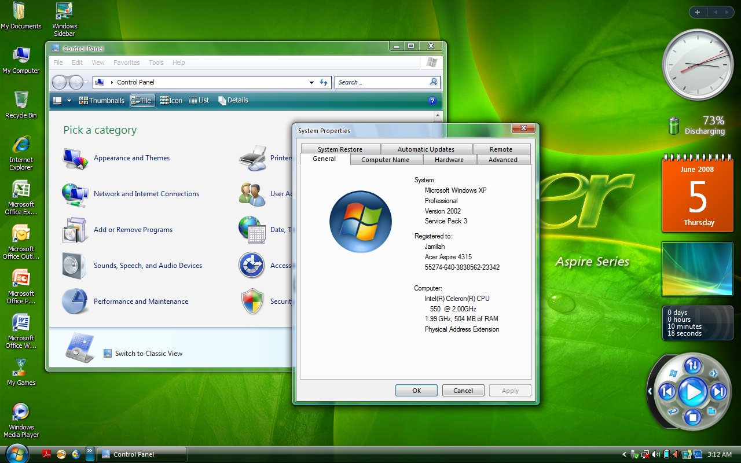Play media in sidebar player gadget
Screen dimensions: 741x463
(692, 392)
